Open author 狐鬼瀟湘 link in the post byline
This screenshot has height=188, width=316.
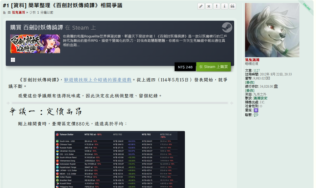[x=18, y=12]
